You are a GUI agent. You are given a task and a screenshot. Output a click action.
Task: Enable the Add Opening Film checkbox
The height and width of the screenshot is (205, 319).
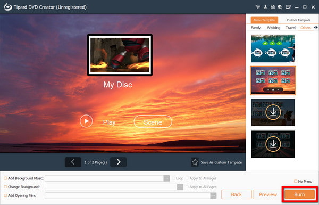(5, 195)
